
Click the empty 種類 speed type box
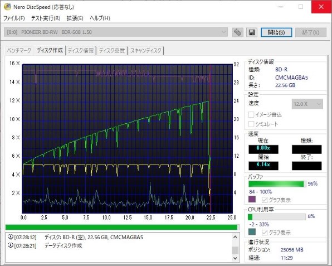point(306,149)
